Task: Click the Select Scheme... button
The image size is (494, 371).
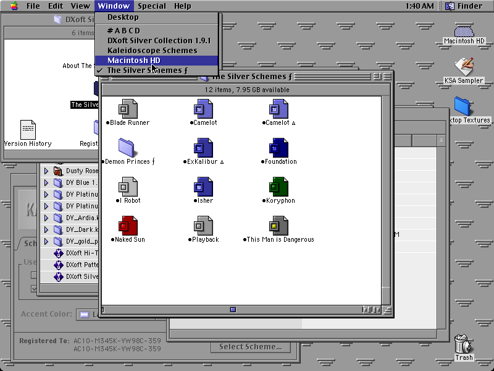Action: tap(251, 347)
